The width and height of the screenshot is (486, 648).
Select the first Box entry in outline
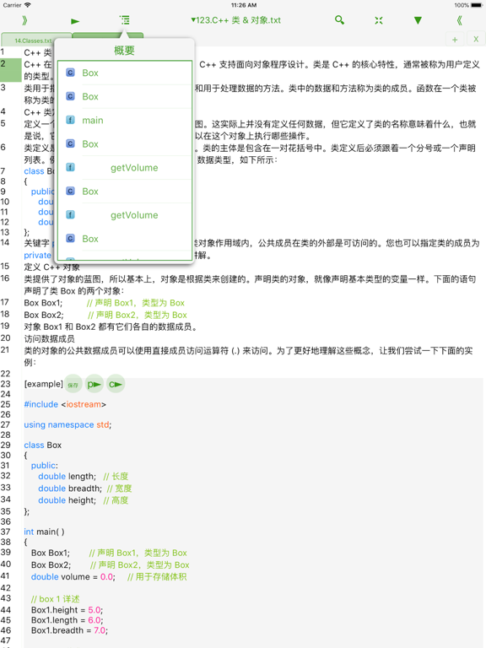[125, 73]
